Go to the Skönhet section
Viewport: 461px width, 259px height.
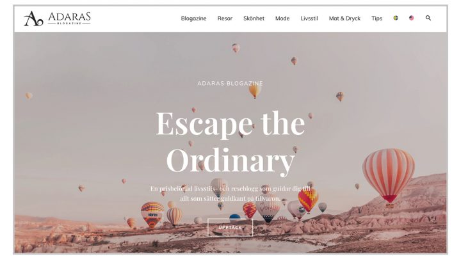pos(254,18)
